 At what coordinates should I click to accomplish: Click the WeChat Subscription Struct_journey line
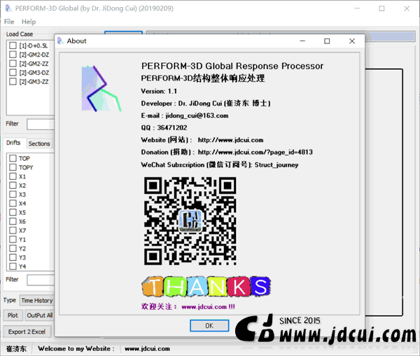click(220, 164)
